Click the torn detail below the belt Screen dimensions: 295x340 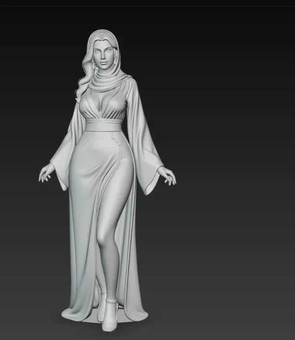[116, 140]
